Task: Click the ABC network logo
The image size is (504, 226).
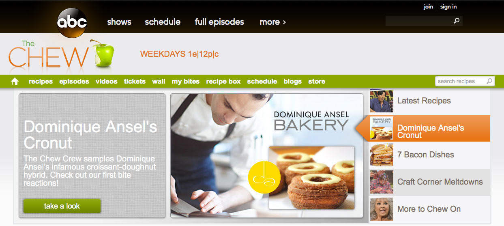Action: (72, 22)
